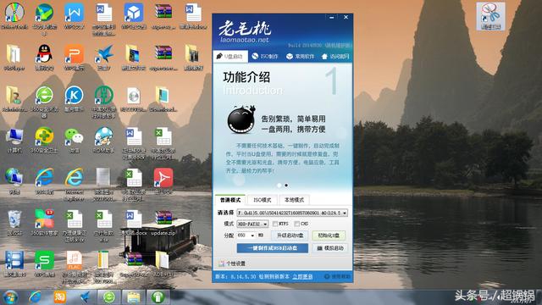
Task: Open the Recycle Bin desktop icon
Action: (14, 223)
